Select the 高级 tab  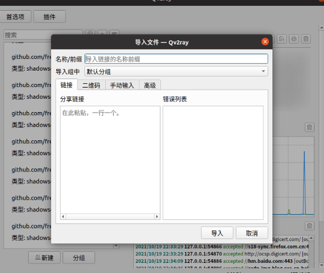click(x=150, y=85)
